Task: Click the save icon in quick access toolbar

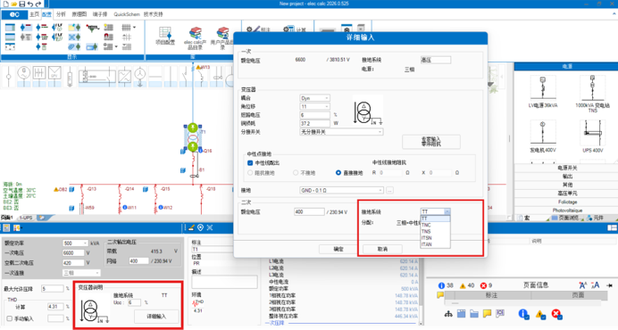Action: click(x=22, y=4)
